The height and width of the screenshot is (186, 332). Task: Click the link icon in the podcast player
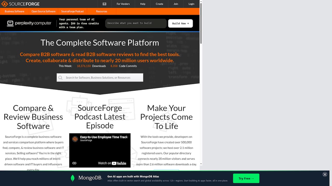pyautogui.click(x=74, y=163)
